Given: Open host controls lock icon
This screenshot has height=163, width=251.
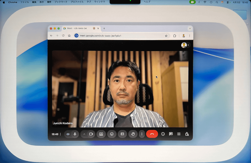Looking at the screenshot, I should click(187, 134).
